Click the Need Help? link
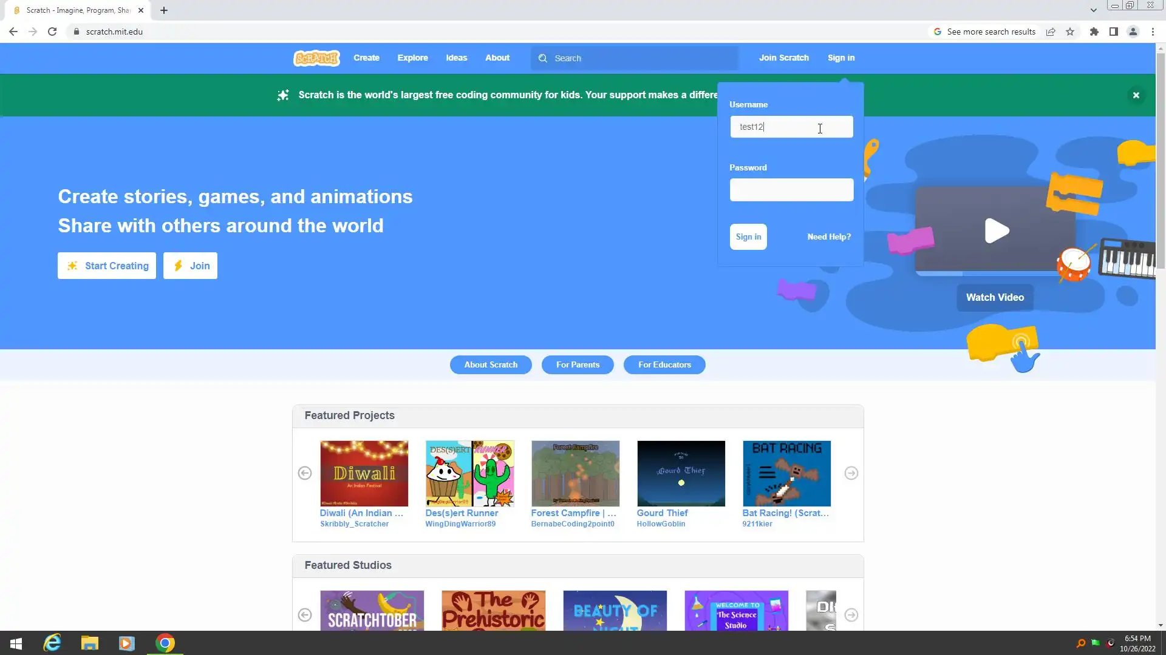Image resolution: width=1166 pixels, height=655 pixels. click(x=828, y=237)
